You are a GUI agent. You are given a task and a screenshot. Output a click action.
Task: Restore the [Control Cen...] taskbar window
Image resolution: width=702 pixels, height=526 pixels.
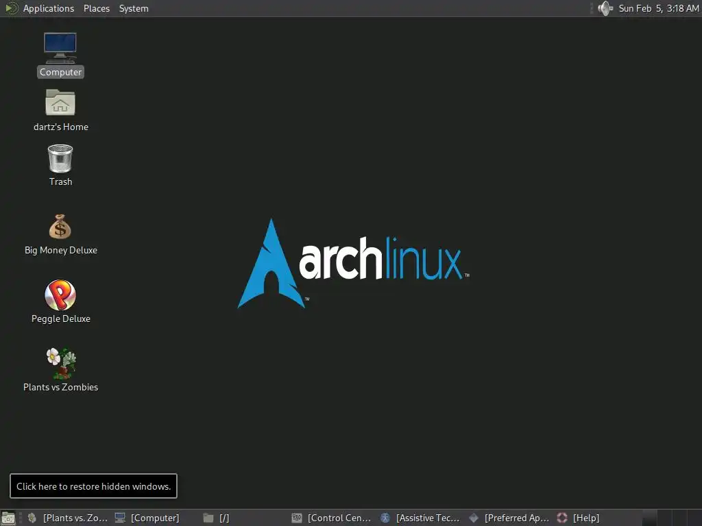click(332, 518)
